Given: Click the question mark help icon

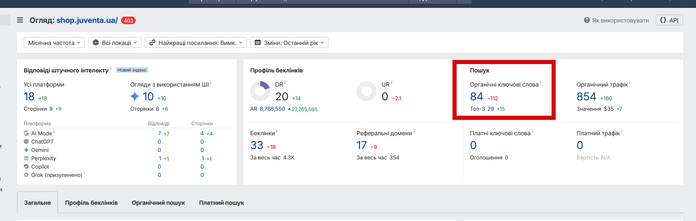Looking at the screenshot, I should 587,20.
